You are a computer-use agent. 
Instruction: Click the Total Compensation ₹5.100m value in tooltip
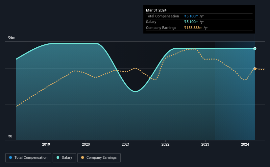pos(191,16)
